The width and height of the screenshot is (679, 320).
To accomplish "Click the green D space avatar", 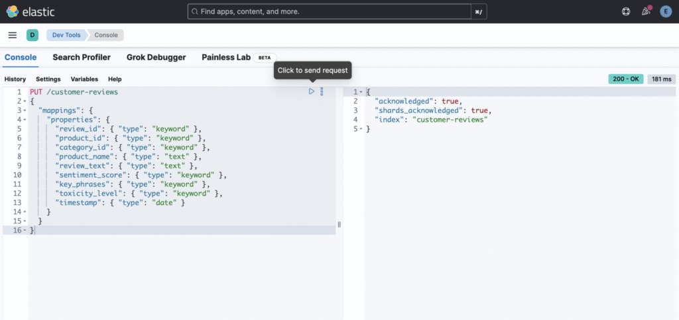I will (x=32, y=35).
